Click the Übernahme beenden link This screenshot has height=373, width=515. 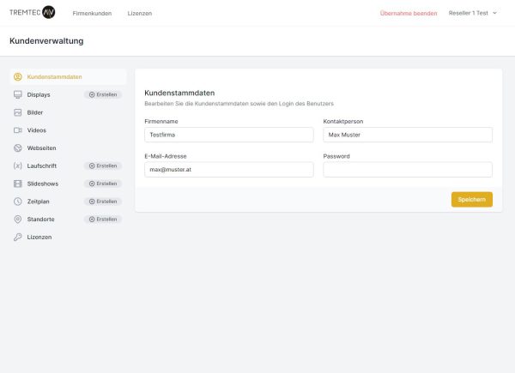click(x=408, y=13)
